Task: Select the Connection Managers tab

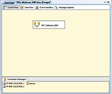Action: tap(15, 79)
